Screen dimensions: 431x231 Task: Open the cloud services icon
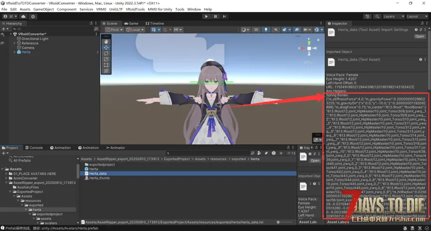coord(23,16)
